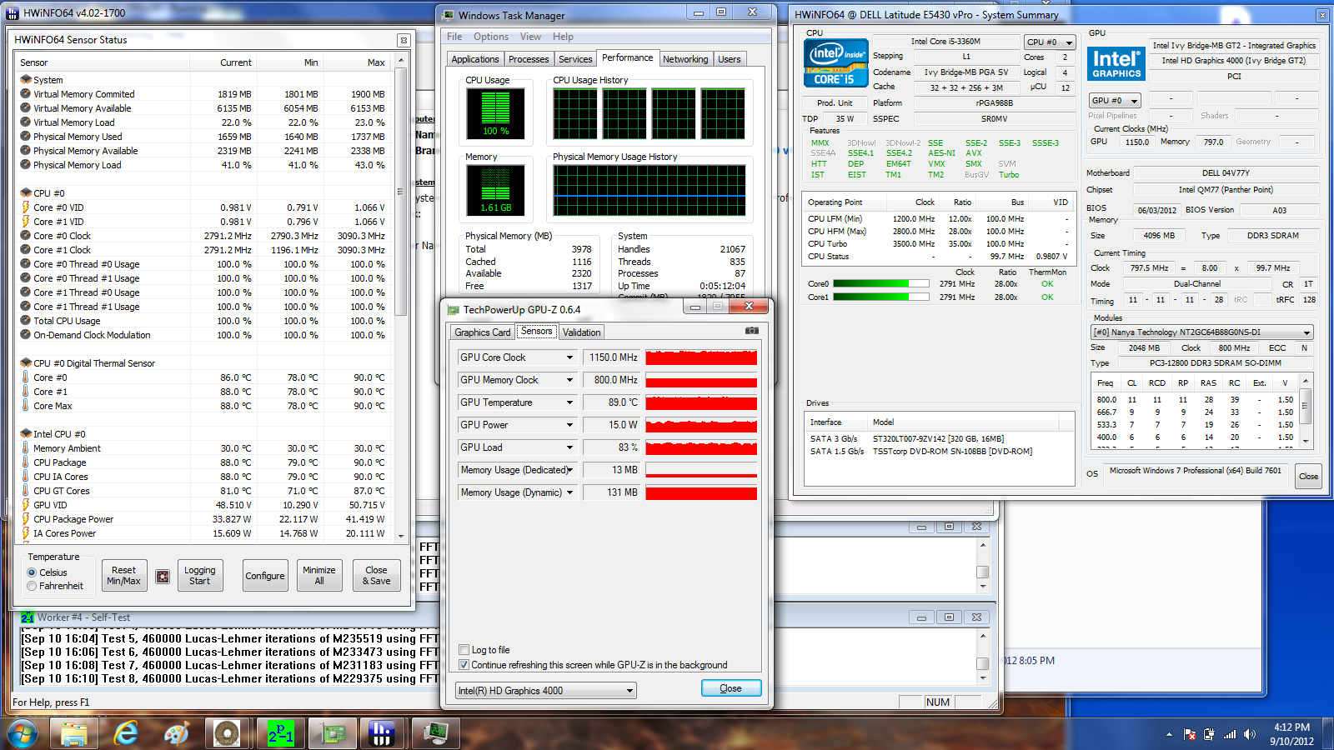Viewport: 1334px width, 750px height.
Task: Open the network signal tray icon
Action: [x=1230, y=734]
